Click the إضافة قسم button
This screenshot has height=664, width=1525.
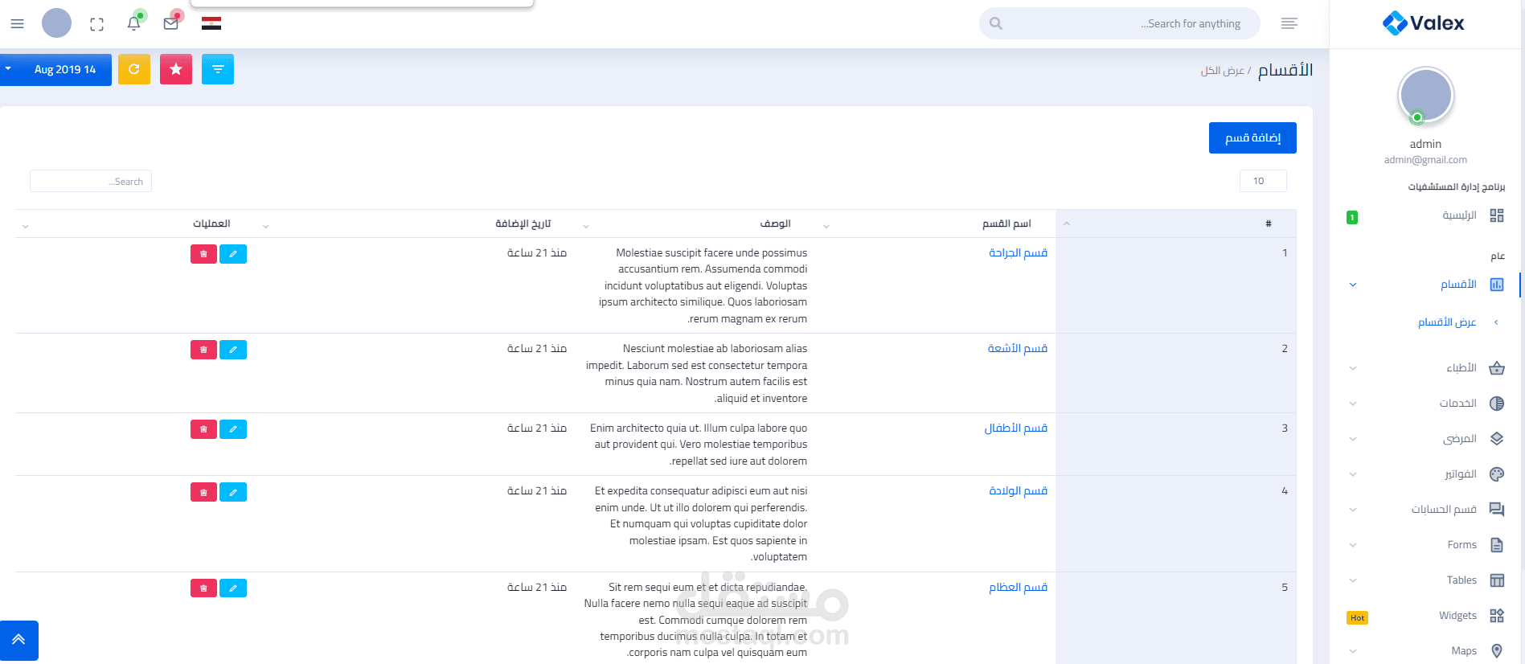(1252, 137)
